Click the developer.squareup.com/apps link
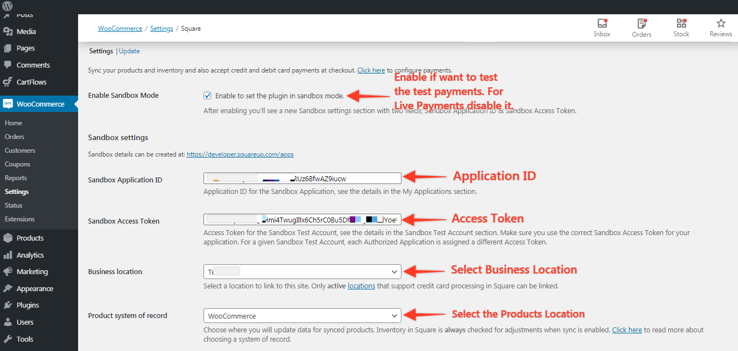738x351 pixels. pyautogui.click(x=240, y=155)
